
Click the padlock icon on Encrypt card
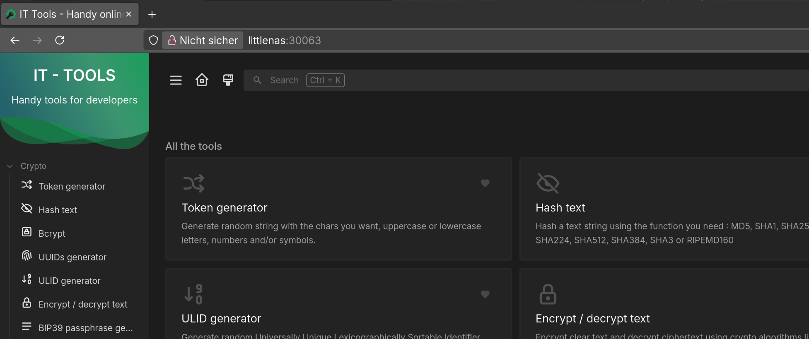click(x=548, y=294)
